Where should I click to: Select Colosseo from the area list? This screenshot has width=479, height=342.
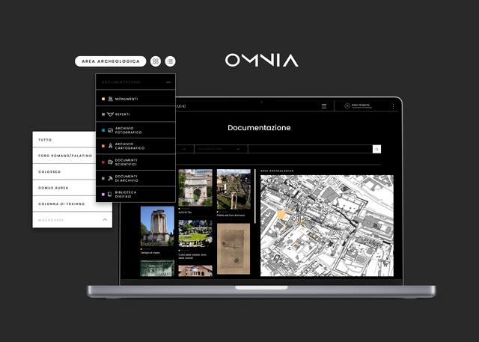(x=49, y=171)
